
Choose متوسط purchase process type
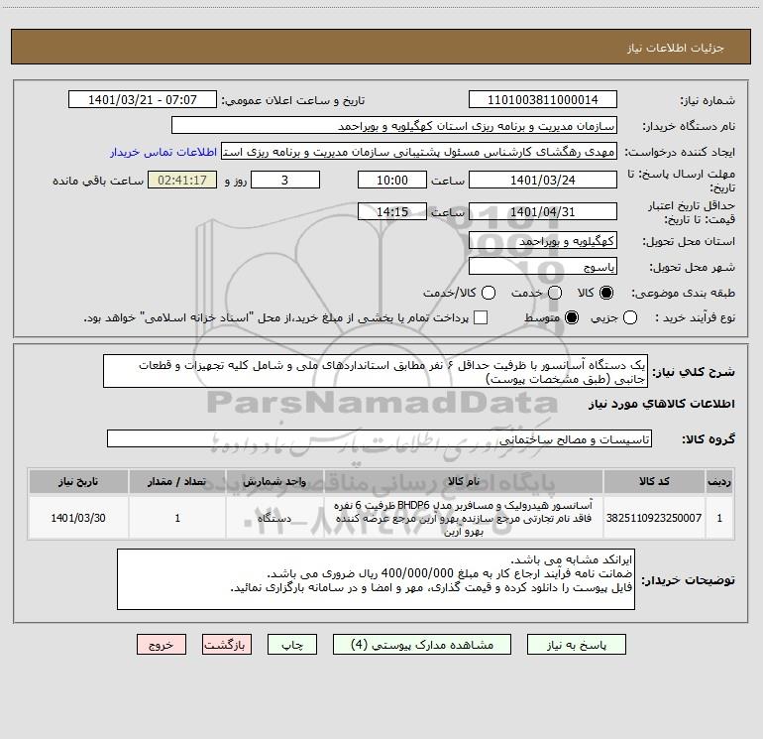tap(572, 317)
